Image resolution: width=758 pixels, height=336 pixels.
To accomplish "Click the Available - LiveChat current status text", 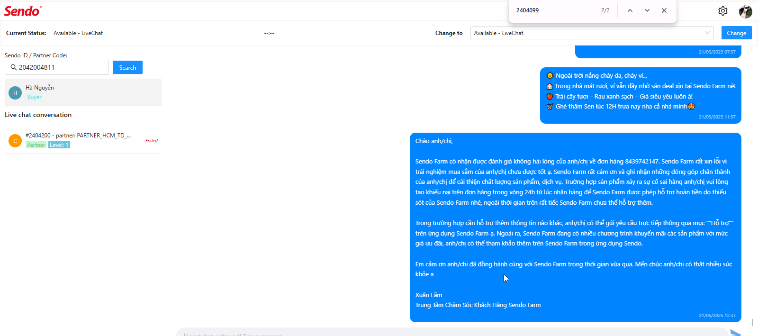I will click(x=78, y=33).
